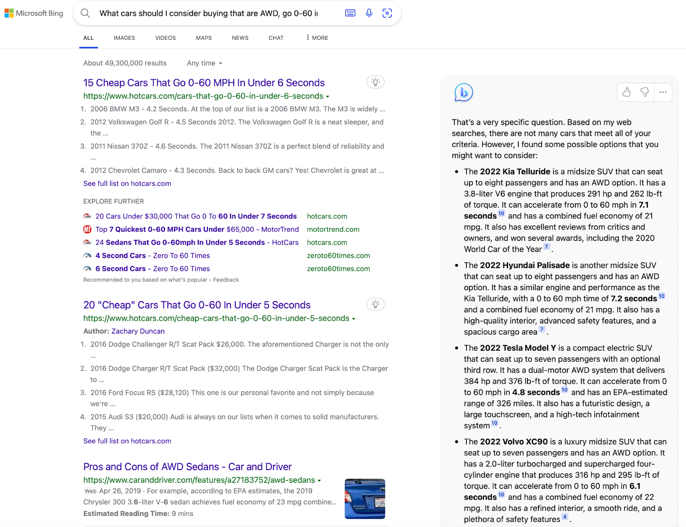
Task: Click citation 10 after 6.1 seconds
Action: pyautogui.click(x=501, y=495)
